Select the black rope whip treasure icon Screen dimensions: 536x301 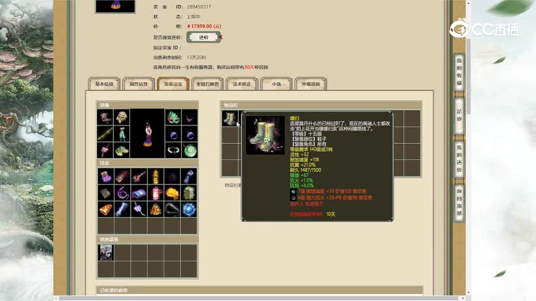pyautogui.click(x=172, y=209)
